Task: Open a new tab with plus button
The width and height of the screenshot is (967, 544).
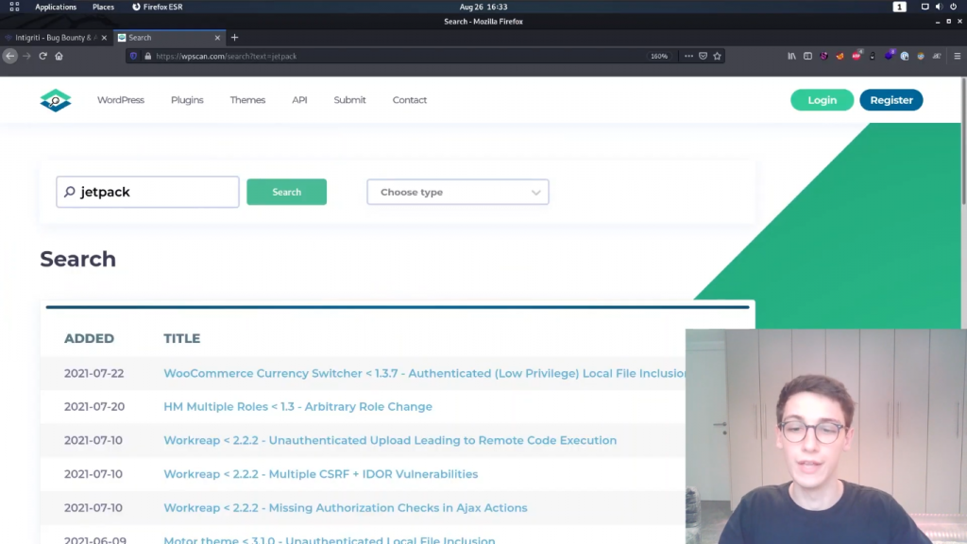Action: pos(234,38)
